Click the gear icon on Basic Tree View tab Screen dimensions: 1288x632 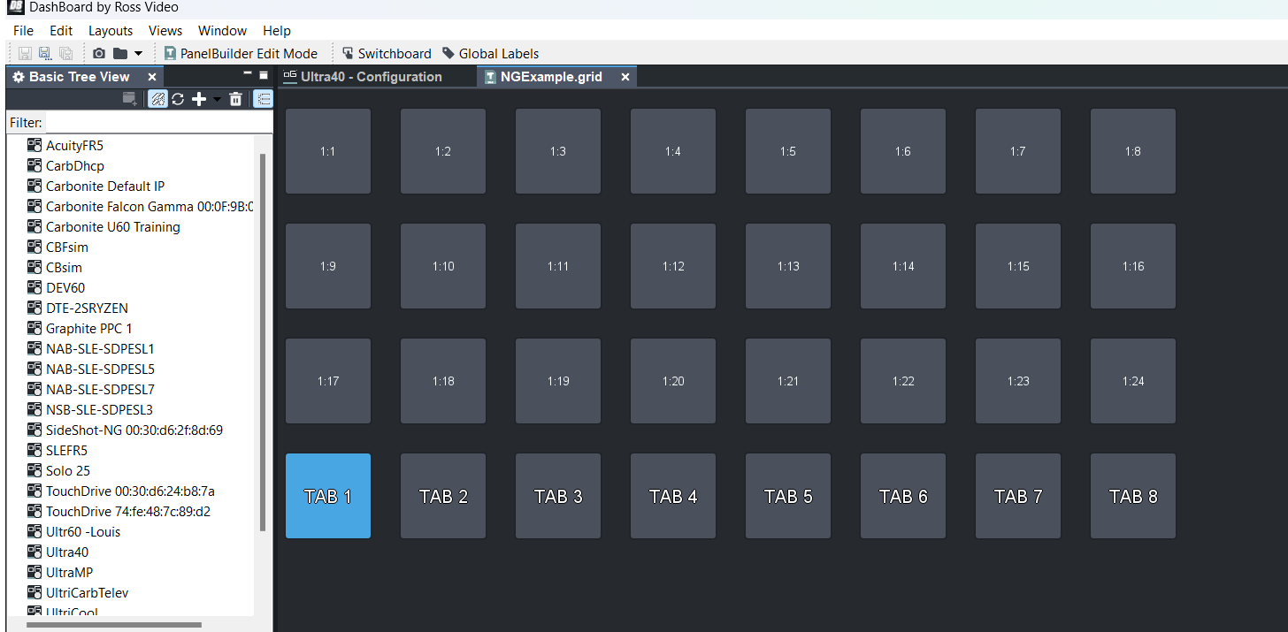19,77
